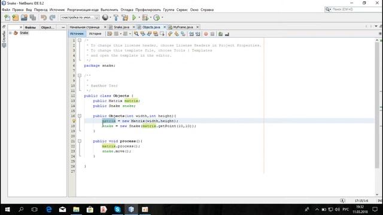The width and height of the screenshot is (383, 215).
Task: Click the Save All toolbar icon
Action: [x=32, y=17]
